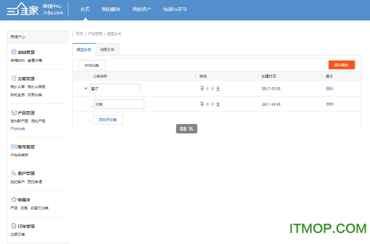Switch to the 模型分类 tab

84,50
